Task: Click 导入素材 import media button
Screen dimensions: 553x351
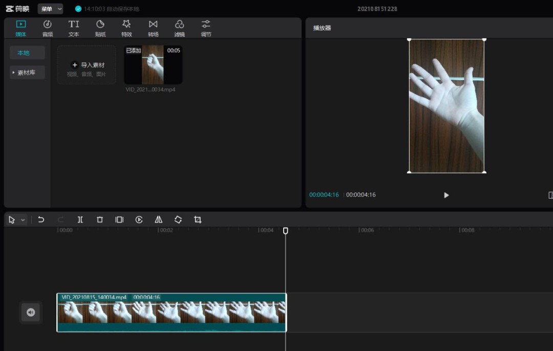Action: pyautogui.click(x=87, y=65)
